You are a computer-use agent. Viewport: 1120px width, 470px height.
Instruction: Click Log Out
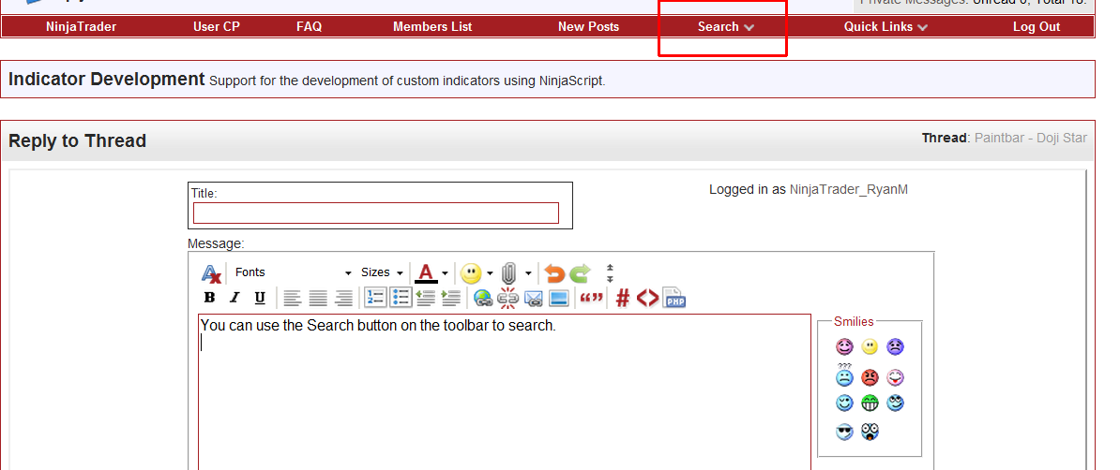(x=1037, y=26)
